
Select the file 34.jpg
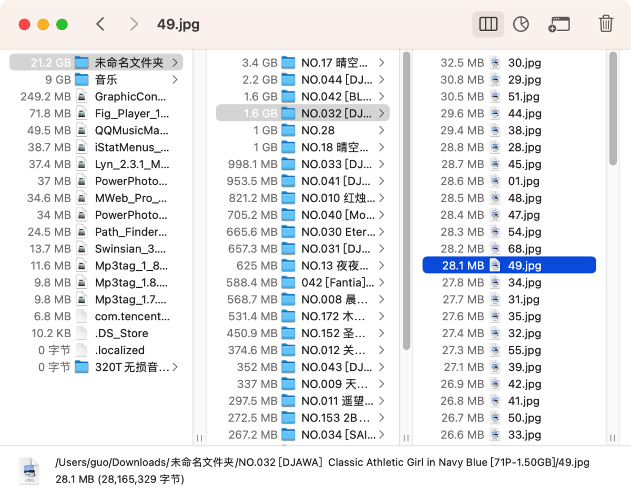point(509,282)
